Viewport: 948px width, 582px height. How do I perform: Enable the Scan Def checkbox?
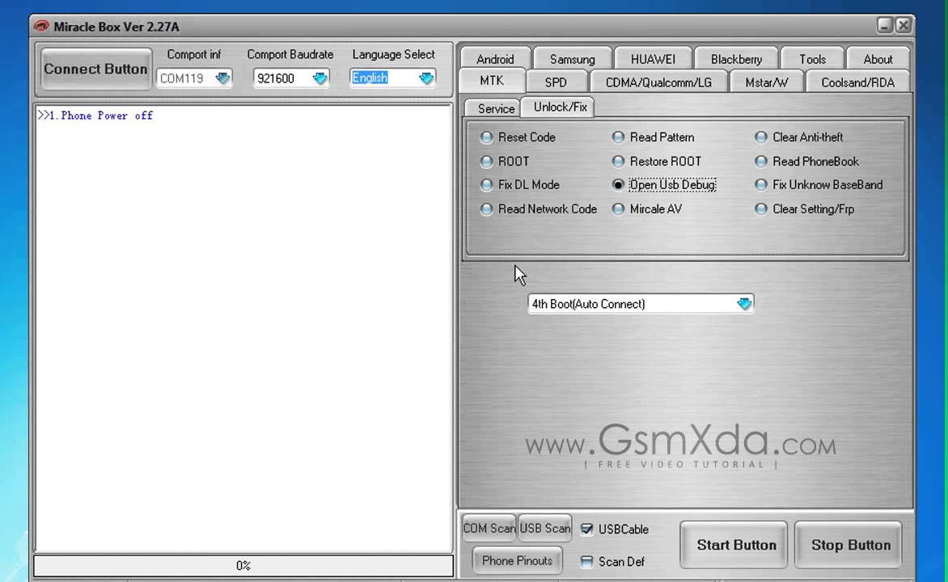586,562
